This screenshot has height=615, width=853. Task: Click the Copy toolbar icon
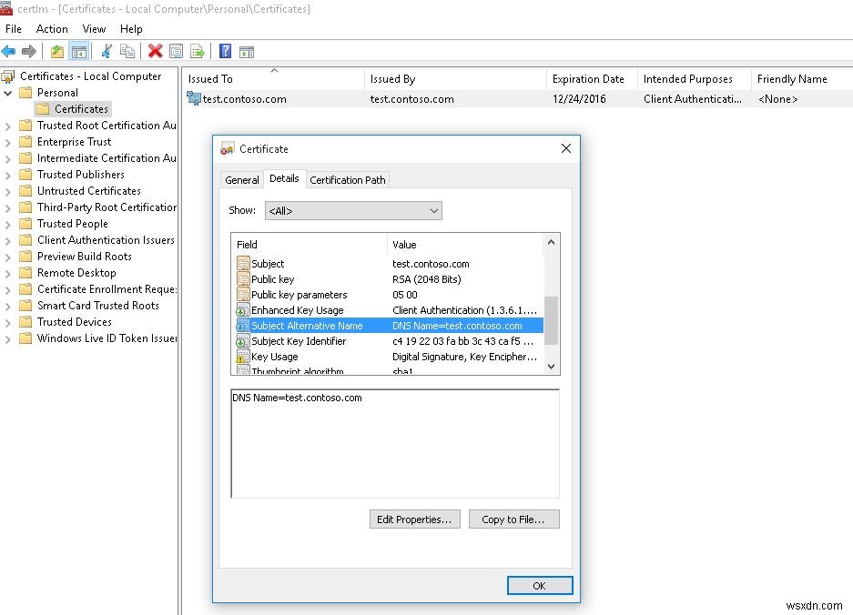(x=128, y=51)
